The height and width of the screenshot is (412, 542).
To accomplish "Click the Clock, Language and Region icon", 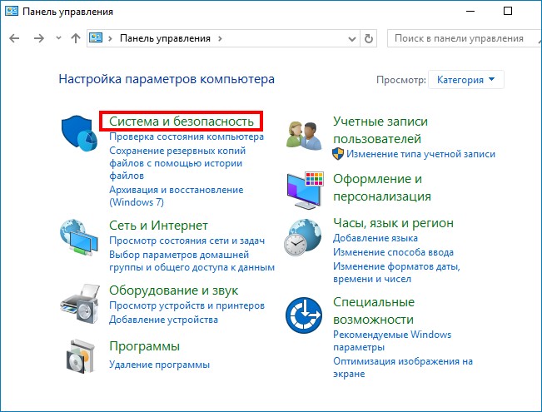I will point(305,238).
